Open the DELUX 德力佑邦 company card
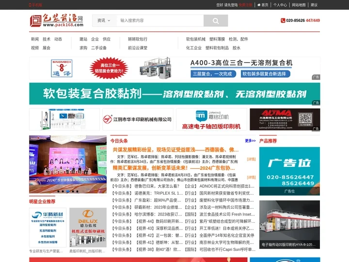Viewport: 349px width, 262px height. point(88,228)
